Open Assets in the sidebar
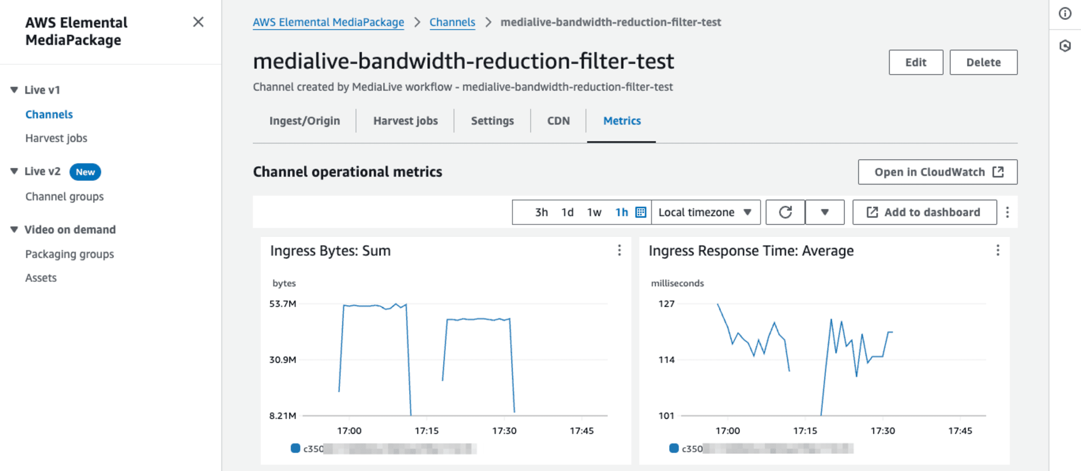The image size is (1081, 471). (41, 278)
